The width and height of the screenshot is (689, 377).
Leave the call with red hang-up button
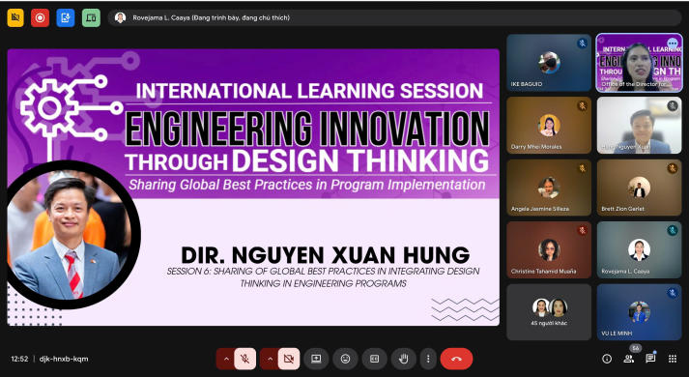tap(456, 359)
